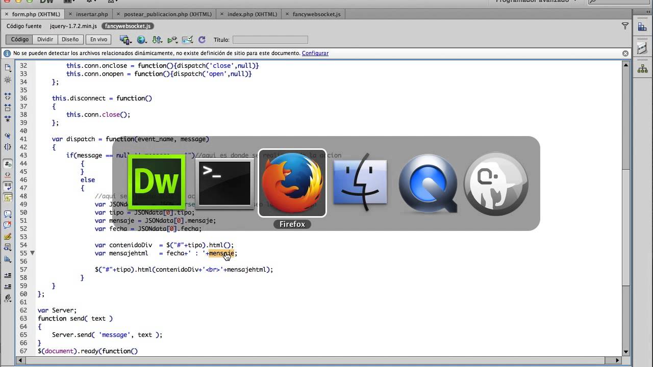The height and width of the screenshot is (367, 653).
Task: Switch to form.php (XHTML) tab
Action: (32, 14)
